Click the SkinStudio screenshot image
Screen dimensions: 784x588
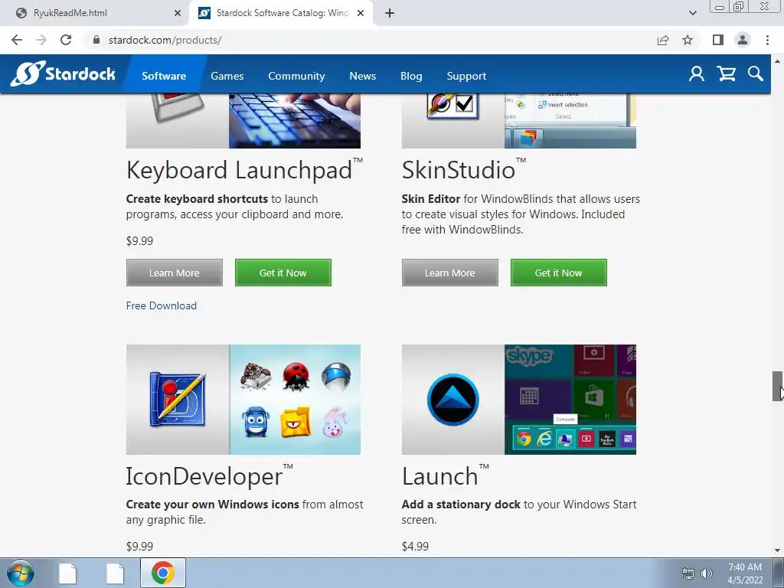[x=570, y=121]
